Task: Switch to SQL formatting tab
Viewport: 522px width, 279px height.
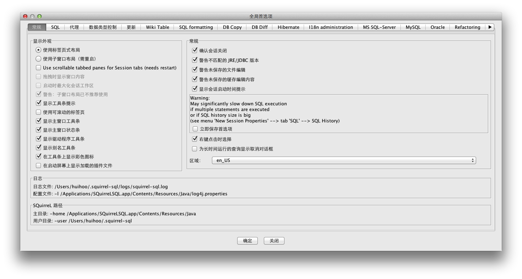Action: click(196, 27)
